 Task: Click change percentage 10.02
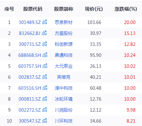click(x=130, y=66)
